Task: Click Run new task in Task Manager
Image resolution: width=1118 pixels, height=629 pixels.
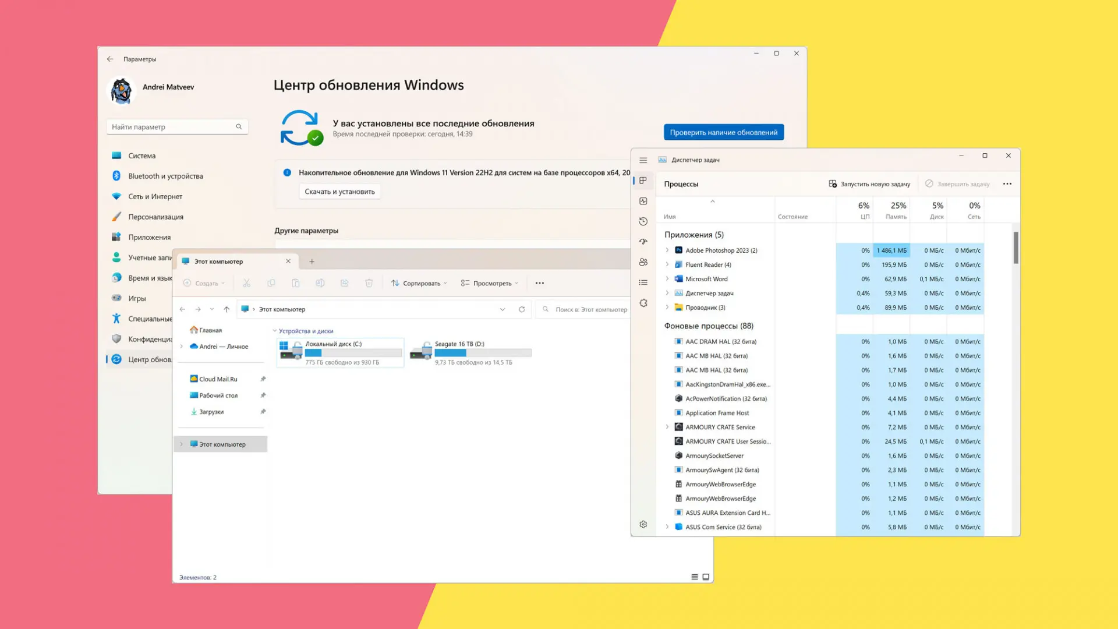Action: pos(869,184)
